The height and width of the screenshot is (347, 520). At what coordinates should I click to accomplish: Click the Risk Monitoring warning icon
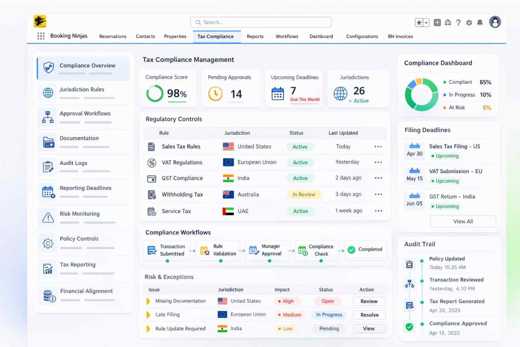pos(48,217)
